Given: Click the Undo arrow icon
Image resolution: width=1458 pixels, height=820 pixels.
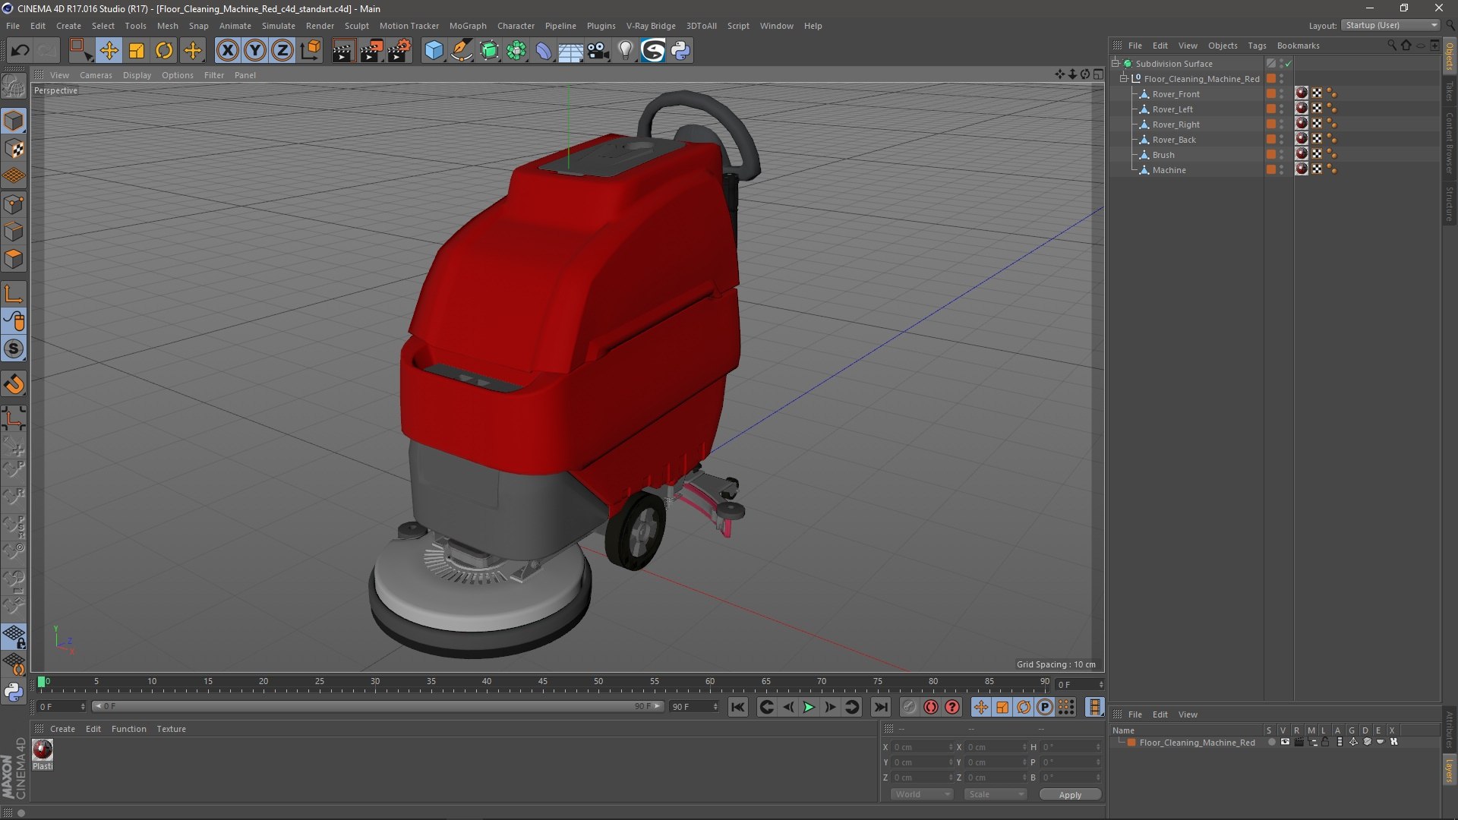Looking at the screenshot, I should [20, 50].
